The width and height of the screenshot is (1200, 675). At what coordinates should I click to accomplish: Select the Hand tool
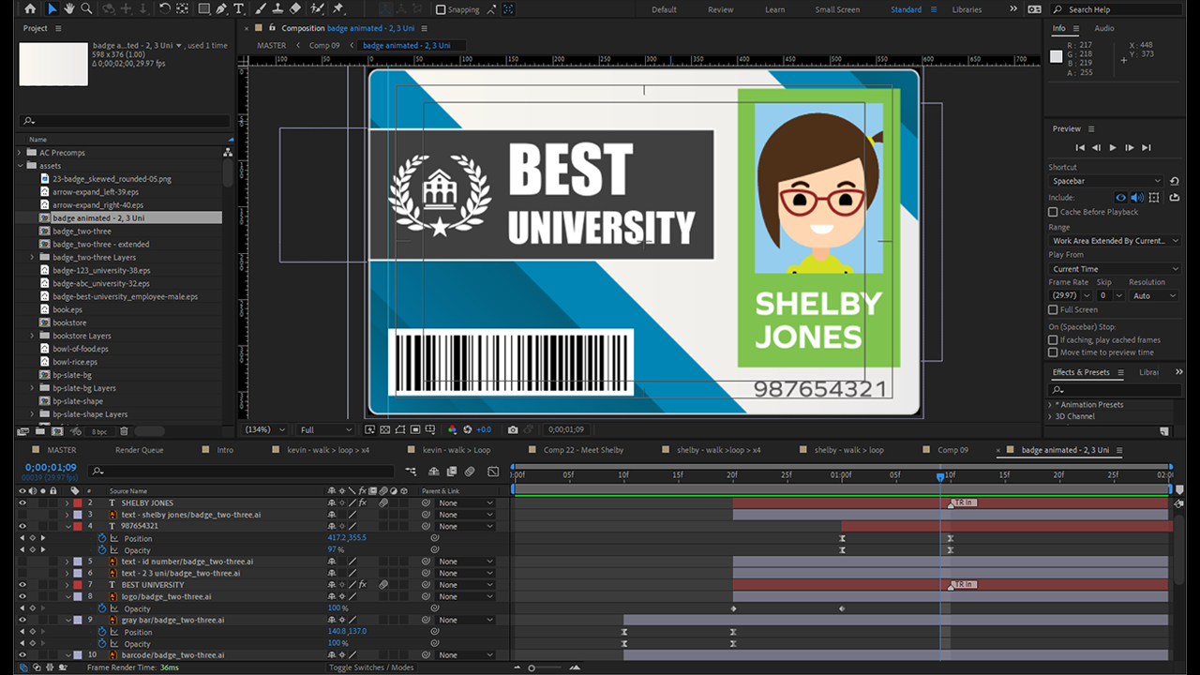pos(69,8)
